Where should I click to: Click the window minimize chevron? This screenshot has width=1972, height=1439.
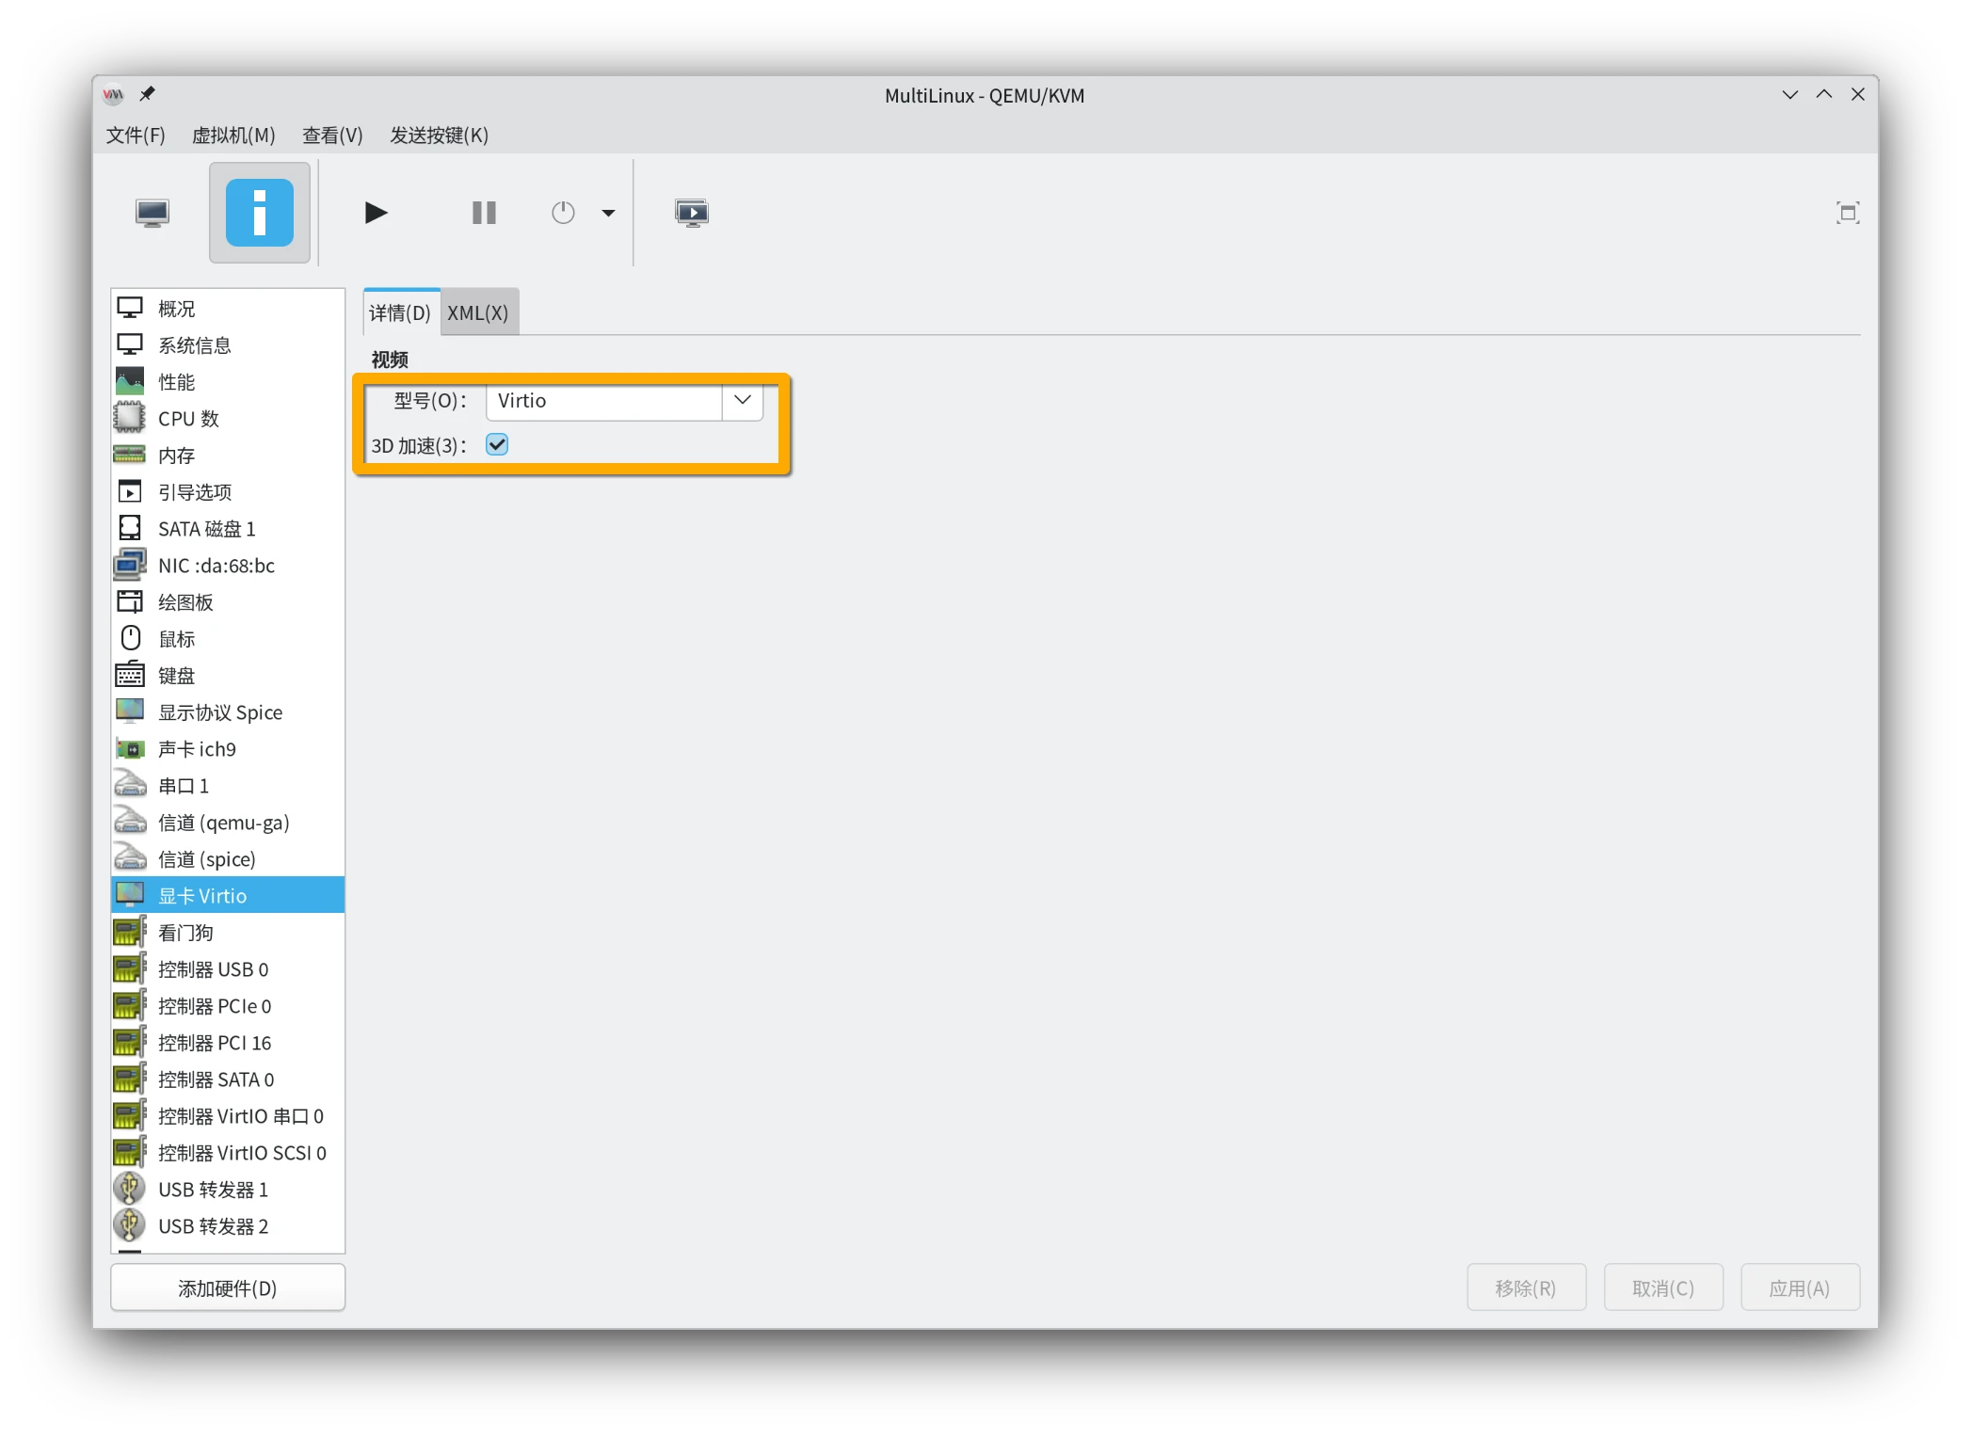(1790, 95)
